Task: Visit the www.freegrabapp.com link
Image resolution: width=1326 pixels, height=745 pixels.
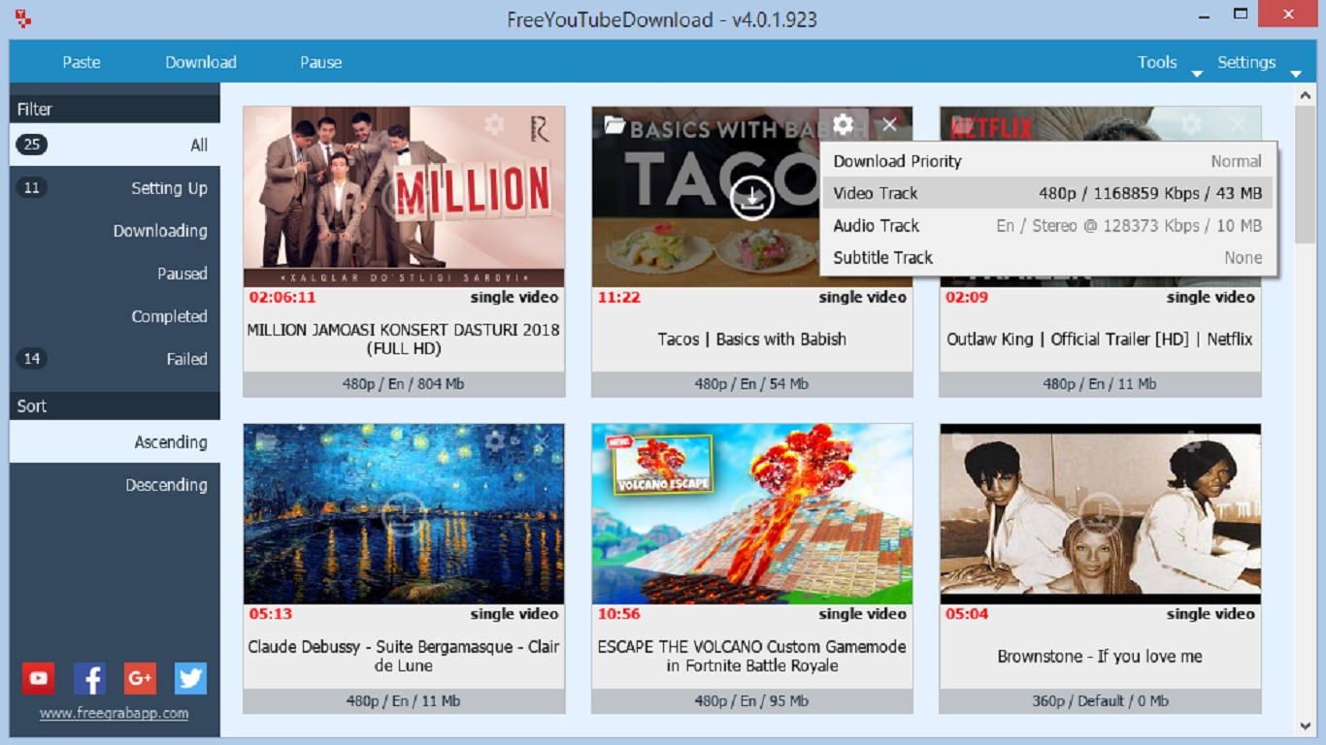Action: (114, 713)
